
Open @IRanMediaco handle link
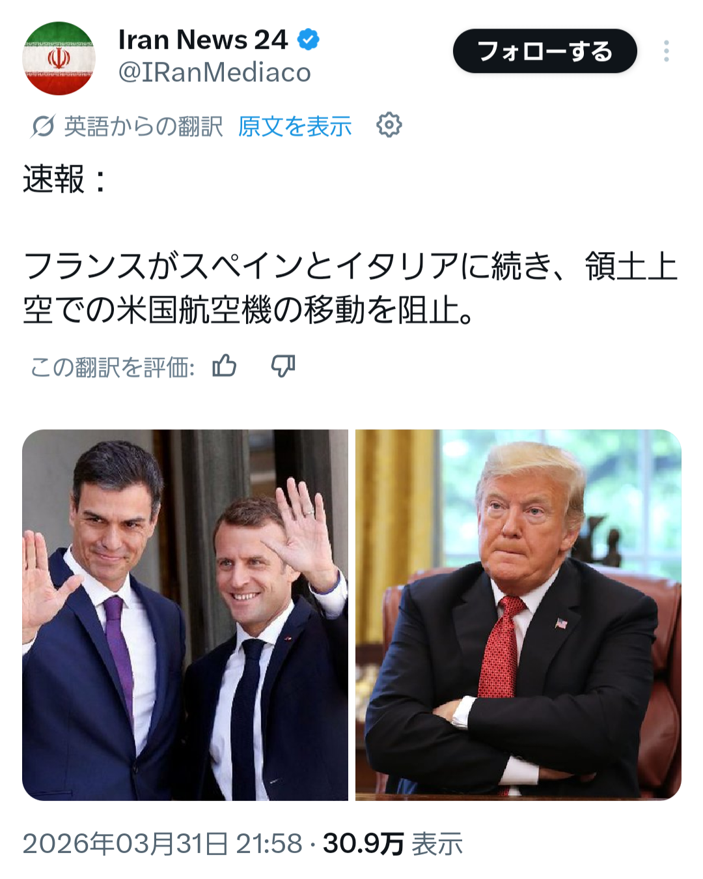pyautogui.click(x=215, y=72)
